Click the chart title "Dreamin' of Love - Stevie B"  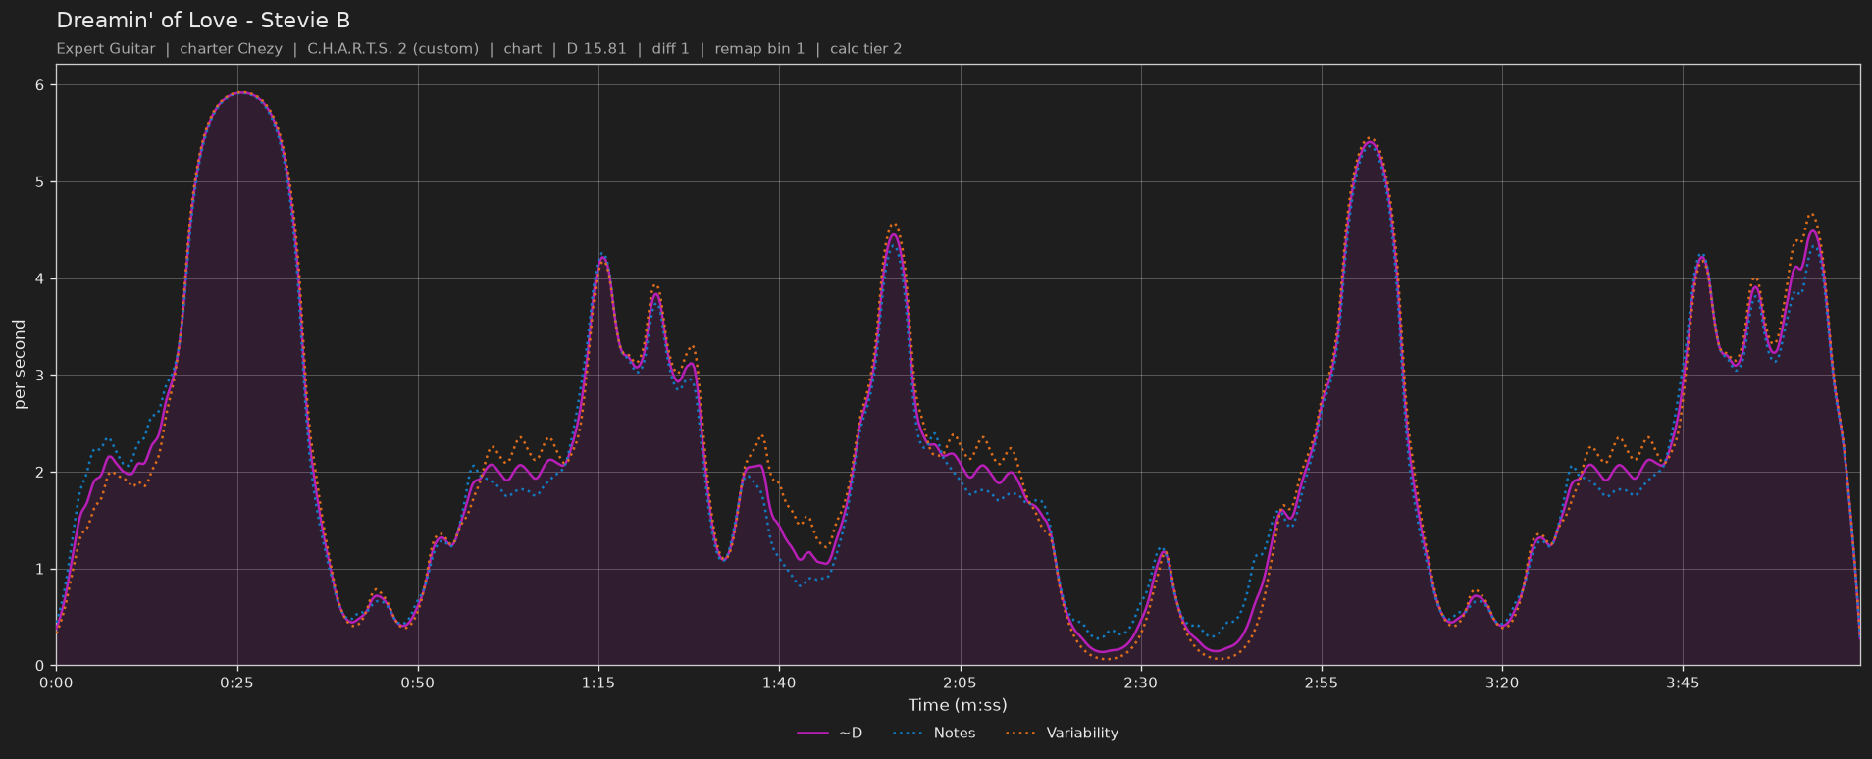click(x=203, y=21)
